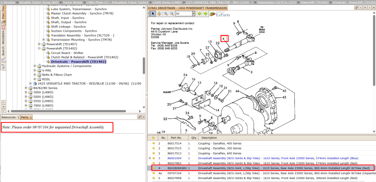Switch to the Search: 86028084 side tab

pos(3,43)
